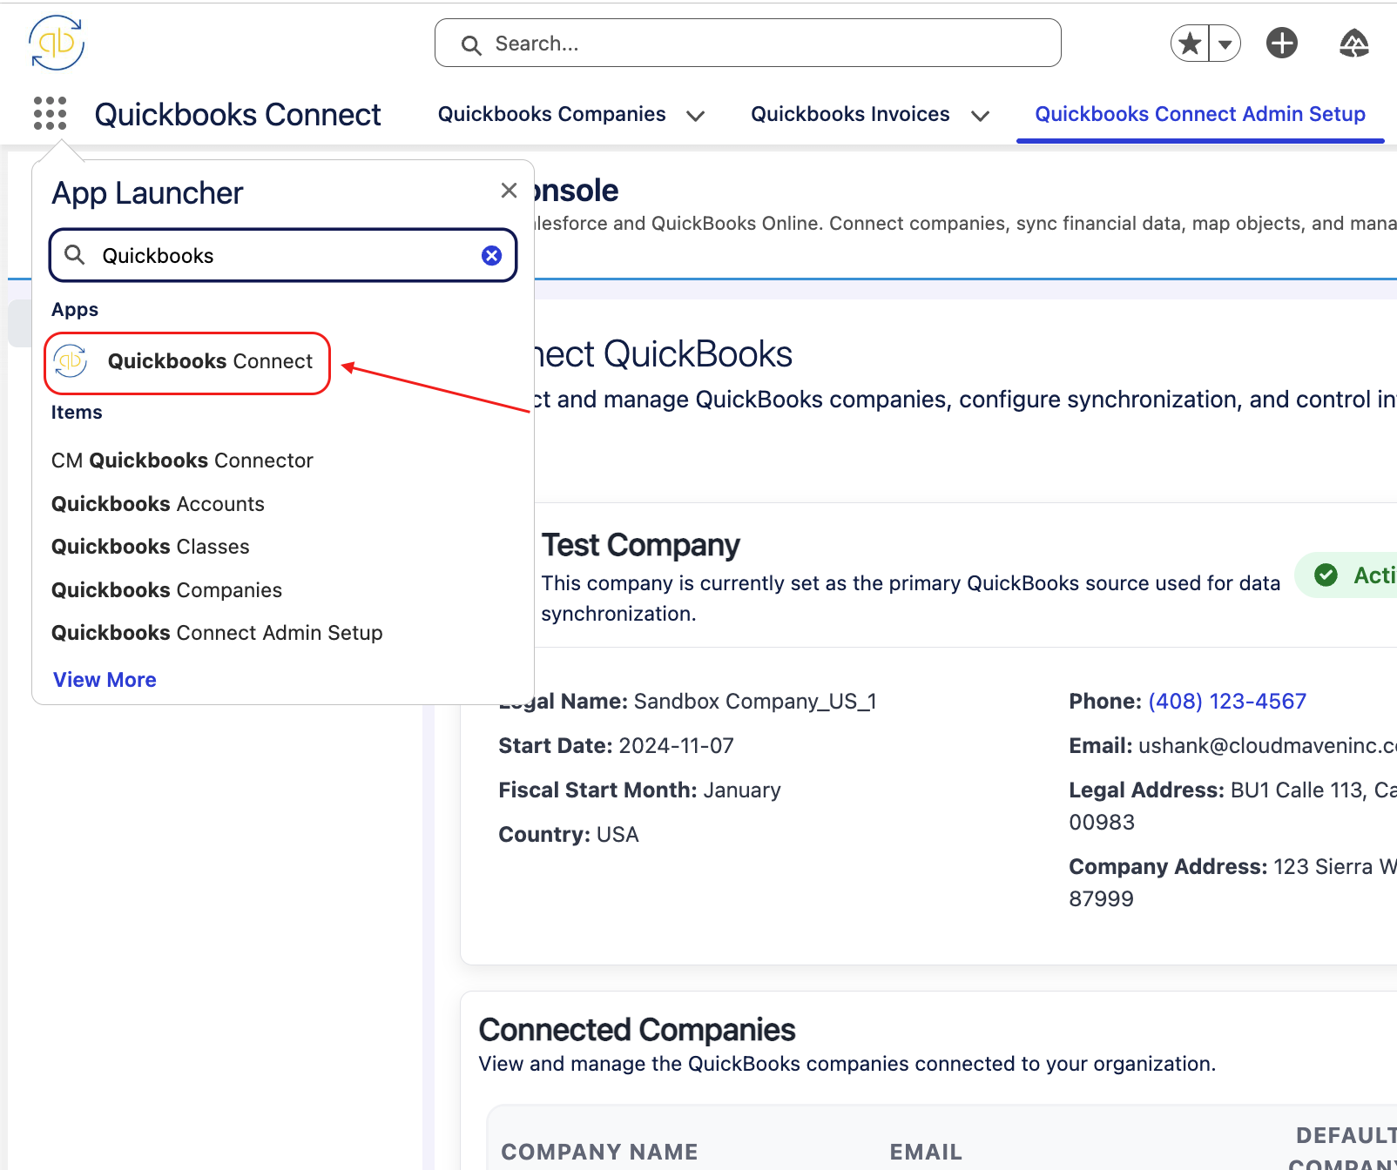1397x1170 pixels.
Task: Click the global Create plus icon
Action: (1281, 43)
